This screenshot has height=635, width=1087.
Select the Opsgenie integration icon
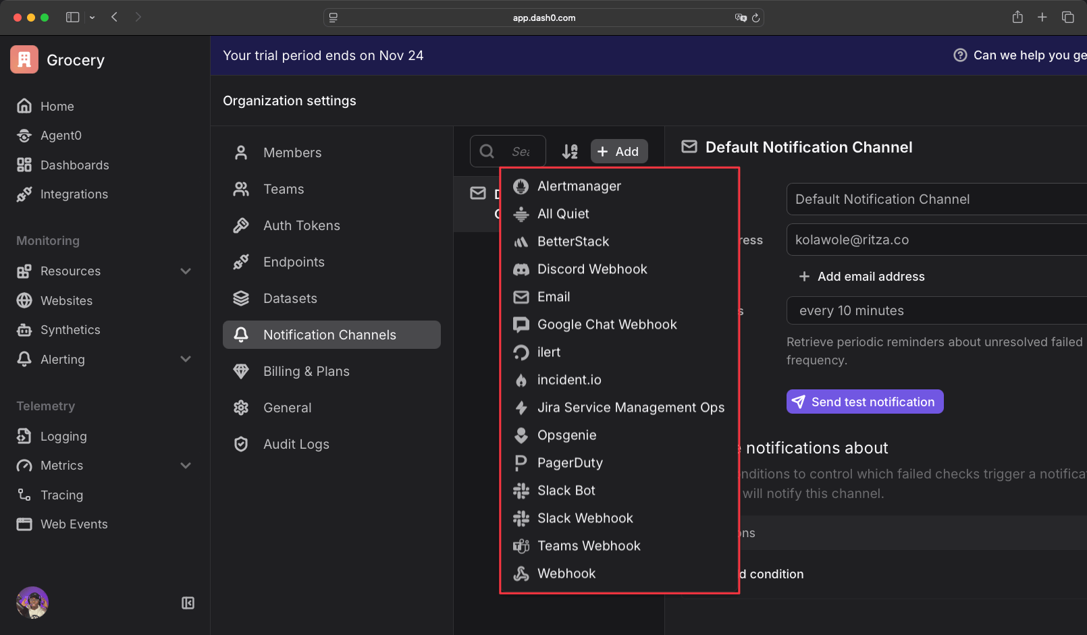[521, 435]
